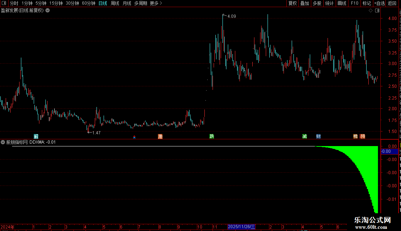
Task: Click the 4.00 price axis label
Action: (x=392, y=18)
